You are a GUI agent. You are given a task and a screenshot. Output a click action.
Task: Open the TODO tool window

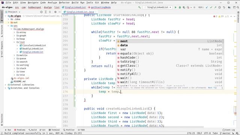81,130
